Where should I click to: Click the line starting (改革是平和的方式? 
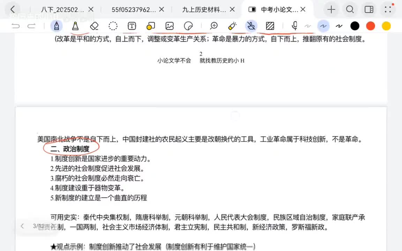(x=210, y=39)
